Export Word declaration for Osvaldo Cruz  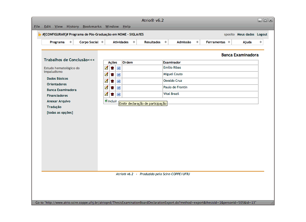tap(119, 81)
